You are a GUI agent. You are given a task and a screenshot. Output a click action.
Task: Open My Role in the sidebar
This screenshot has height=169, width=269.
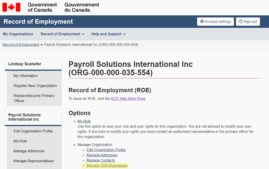(x=20, y=141)
